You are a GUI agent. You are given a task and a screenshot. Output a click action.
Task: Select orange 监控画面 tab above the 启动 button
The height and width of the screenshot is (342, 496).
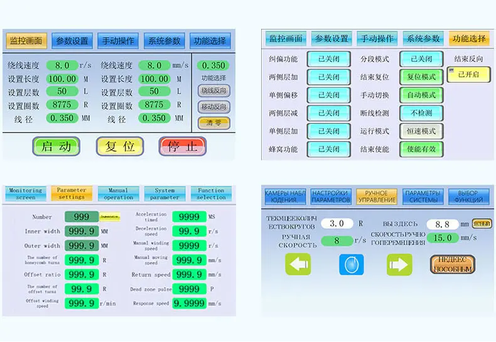click(x=26, y=41)
